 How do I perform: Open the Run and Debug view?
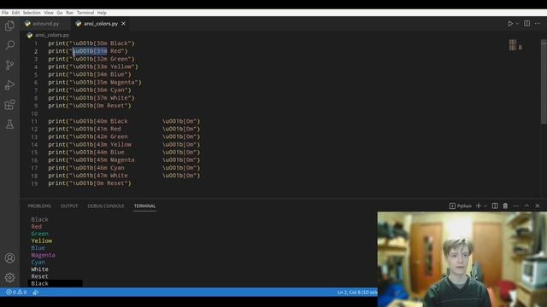(9, 84)
